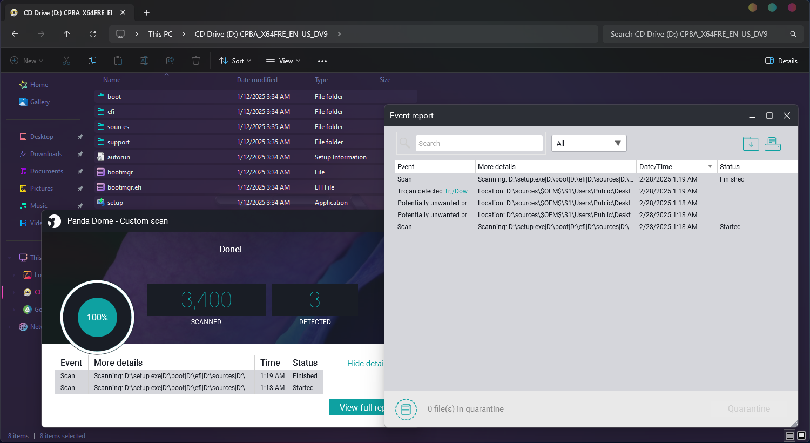Click the CD Drive (D:) breadcrumb segment

[x=261, y=34]
